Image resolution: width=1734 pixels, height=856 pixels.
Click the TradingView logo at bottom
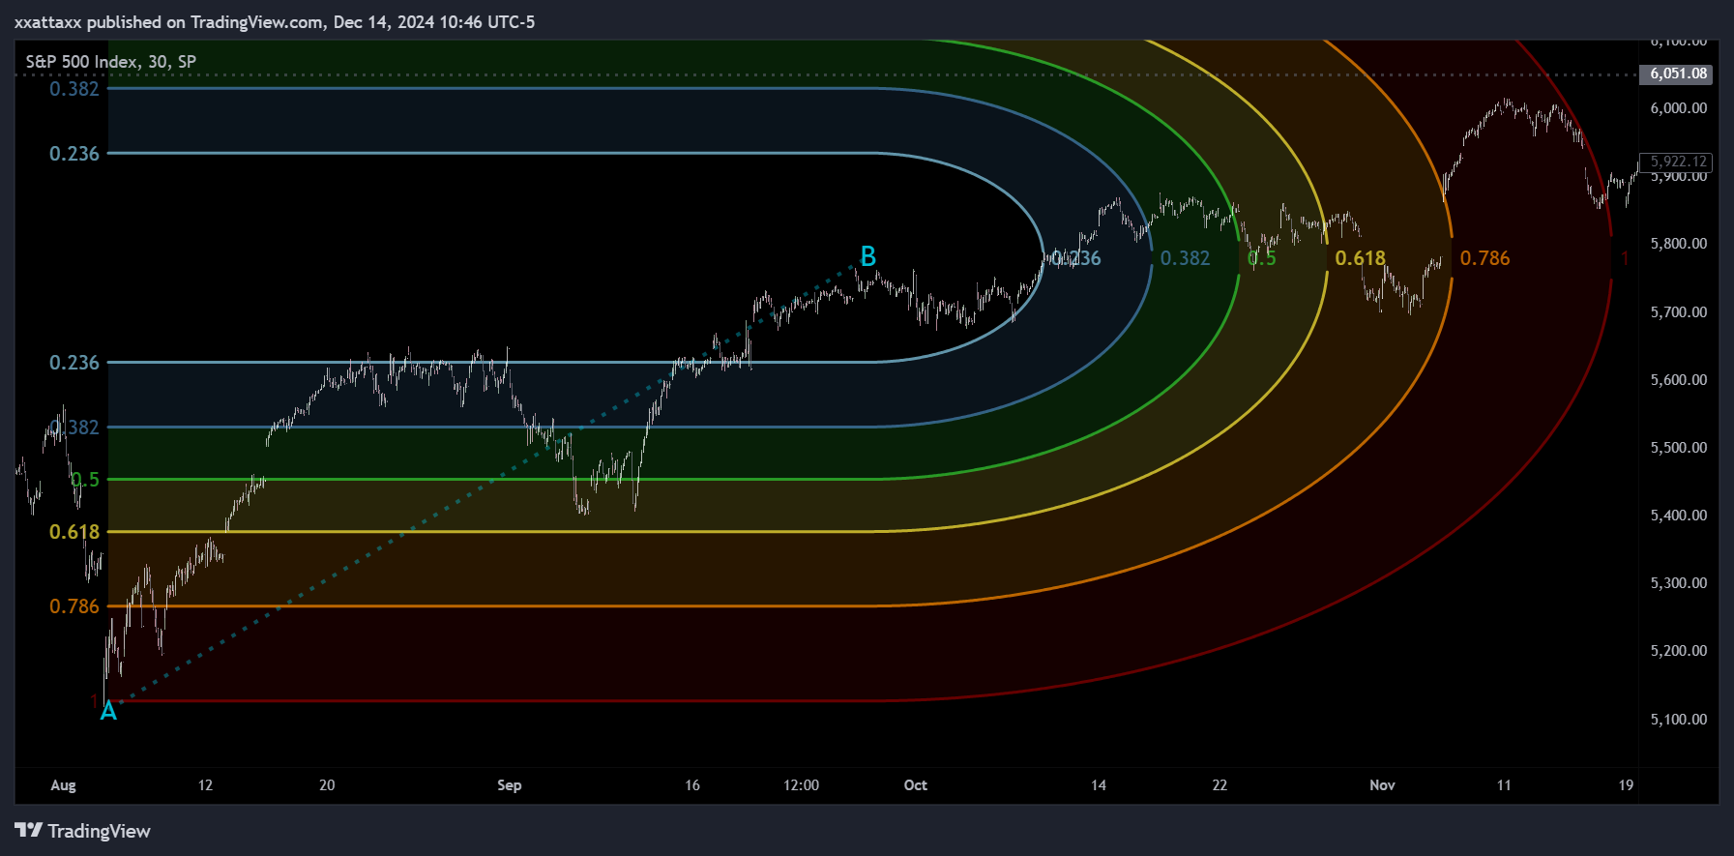[83, 831]
